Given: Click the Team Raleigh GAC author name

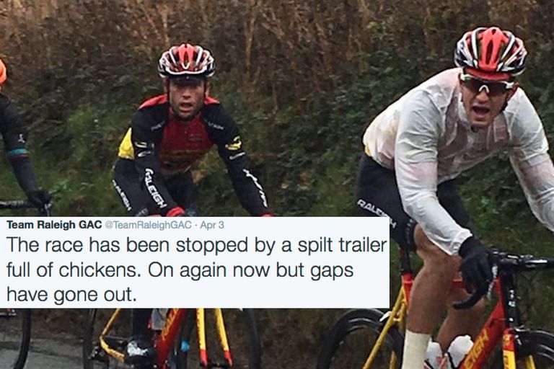Looking at the screenshot, I should tap(54, 225).
